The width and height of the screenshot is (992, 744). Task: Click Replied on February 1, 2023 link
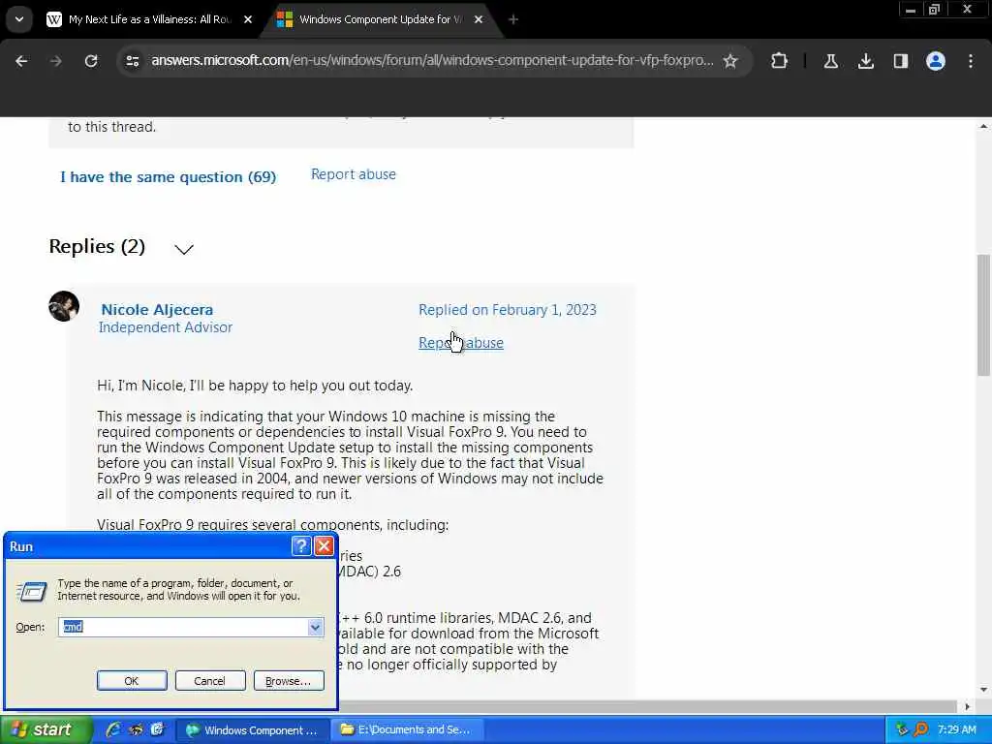click(508, 309)
